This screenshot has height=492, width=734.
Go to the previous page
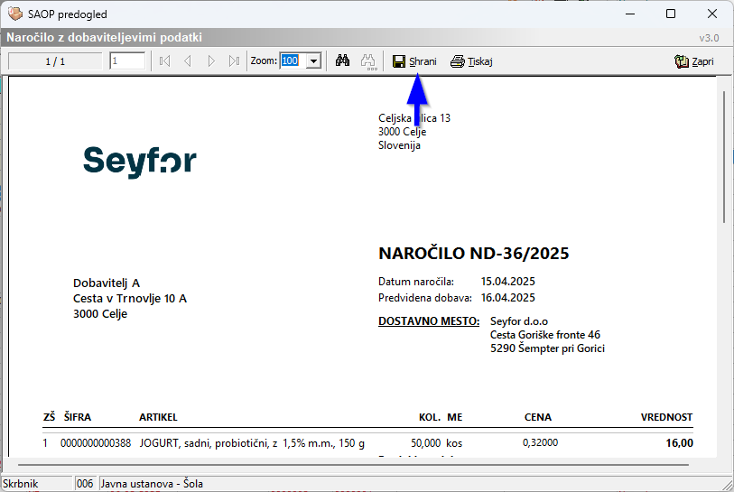coord(188,60)
